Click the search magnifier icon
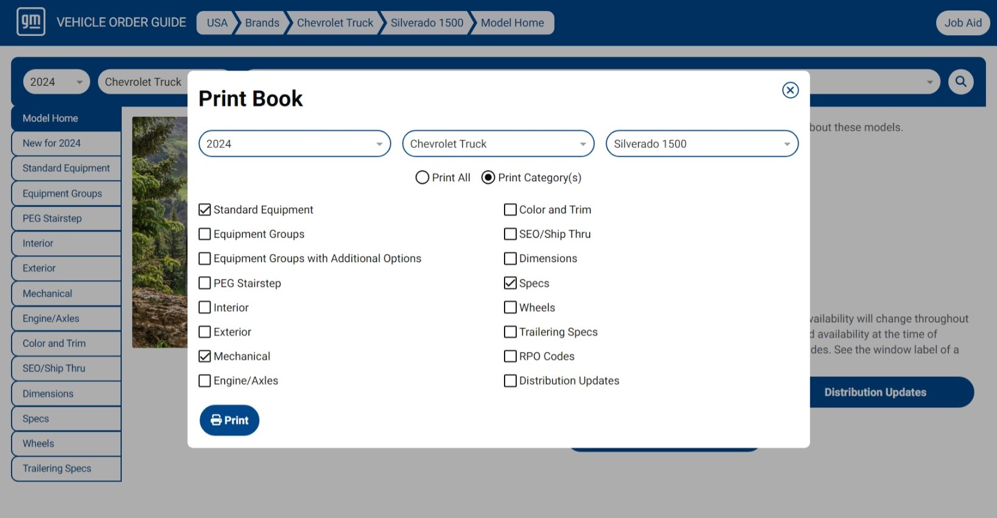 (x=960, y=81)
